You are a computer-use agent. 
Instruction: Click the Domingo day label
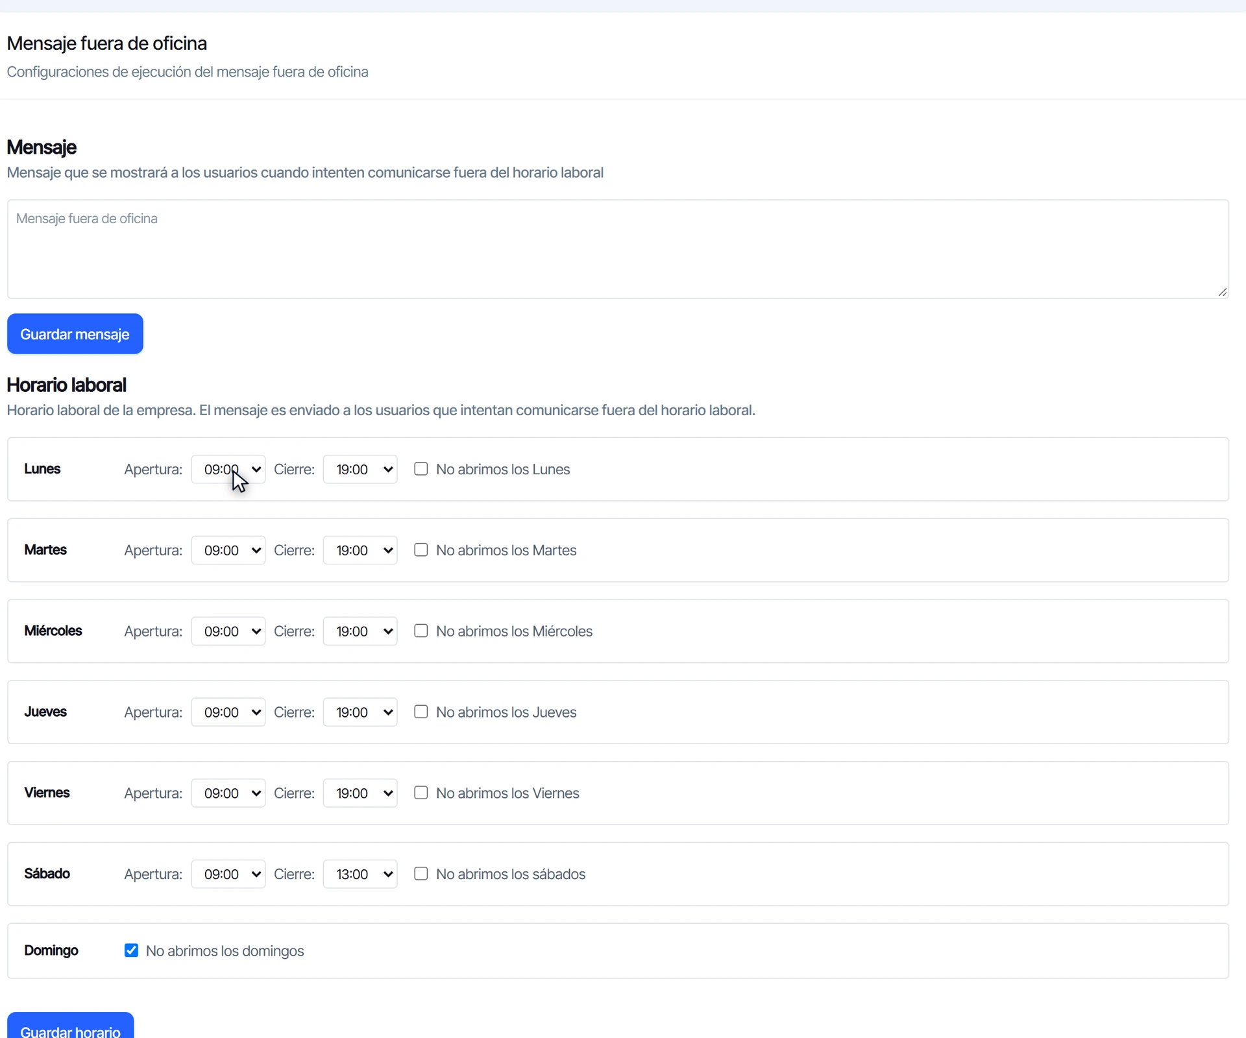[x=51, y=951]
